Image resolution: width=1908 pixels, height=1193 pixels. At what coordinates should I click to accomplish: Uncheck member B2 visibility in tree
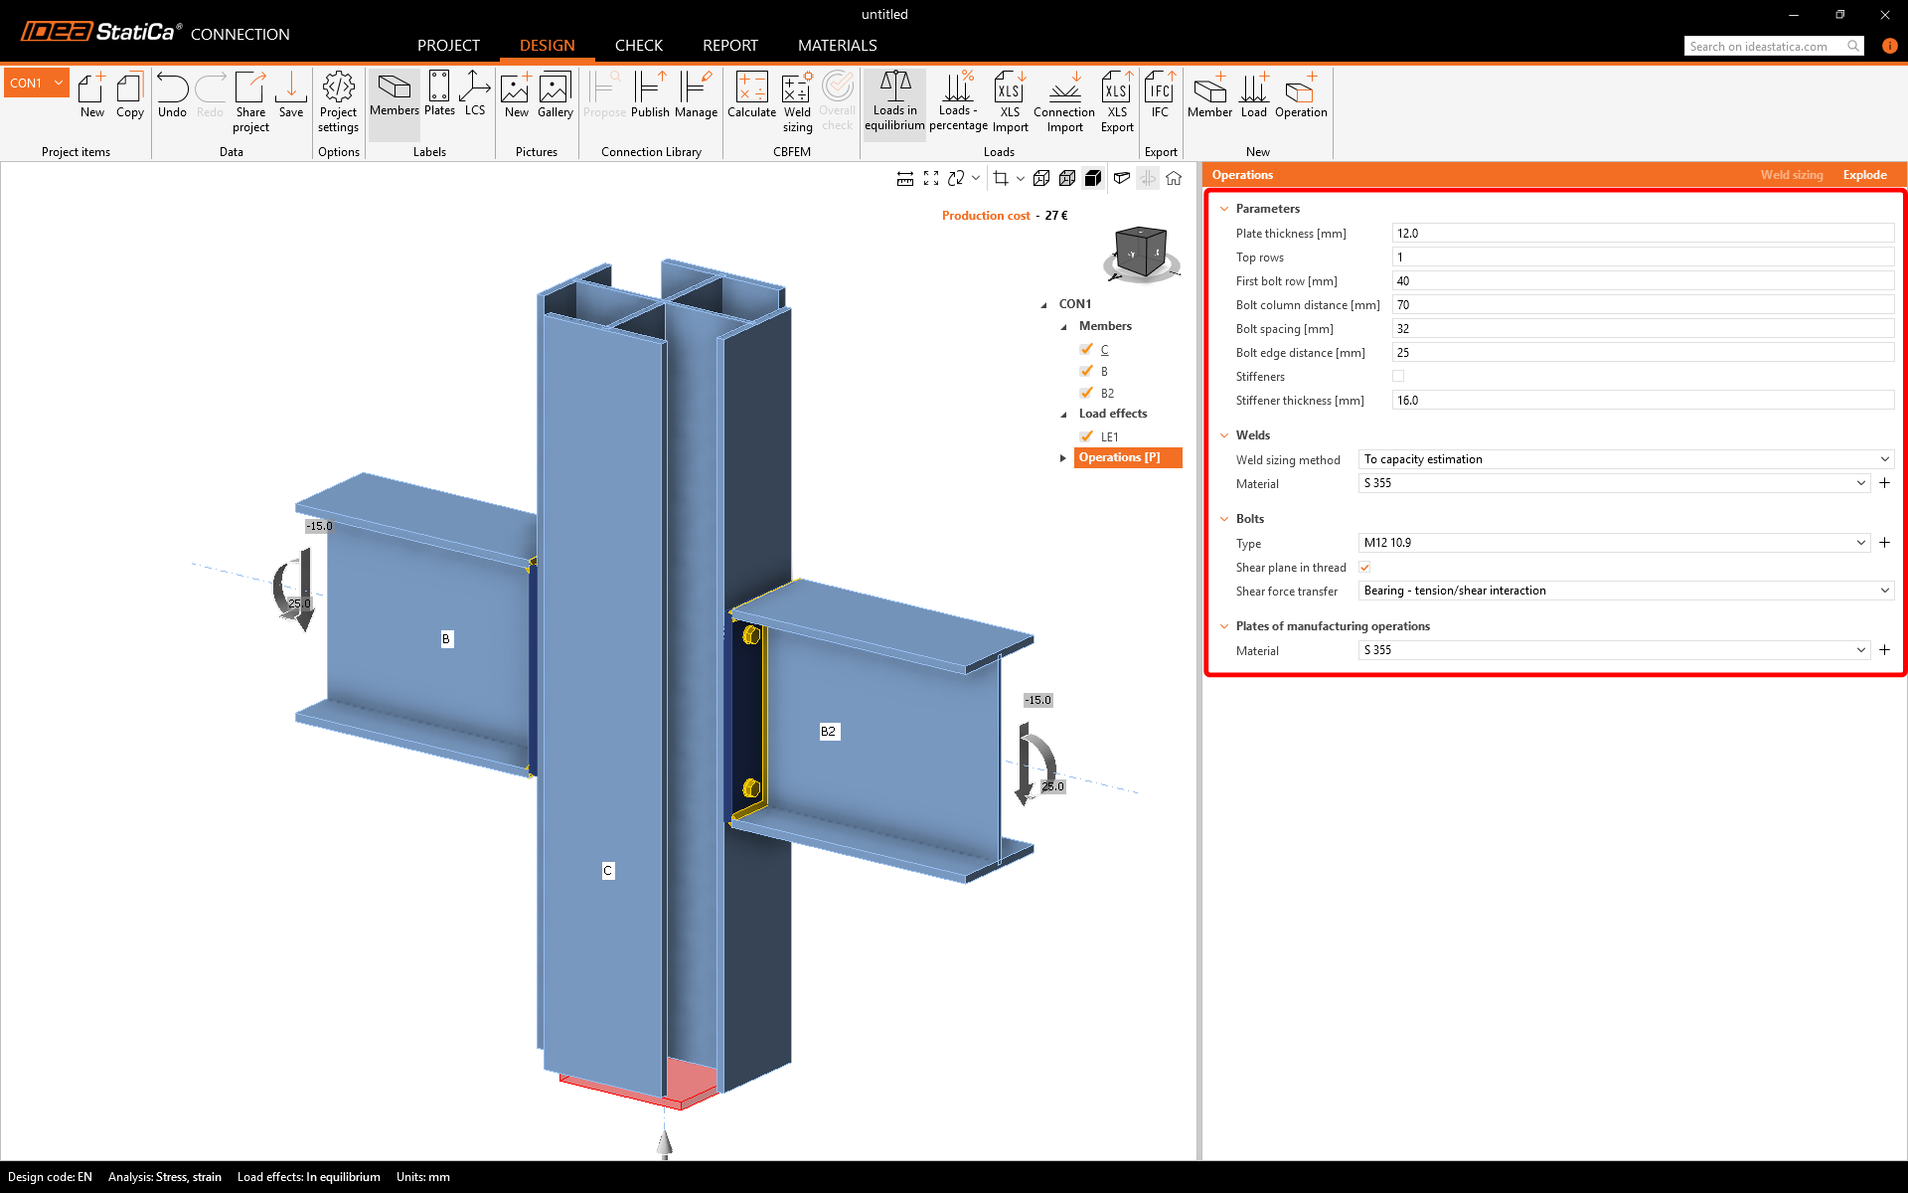(x=1086, y=393)
